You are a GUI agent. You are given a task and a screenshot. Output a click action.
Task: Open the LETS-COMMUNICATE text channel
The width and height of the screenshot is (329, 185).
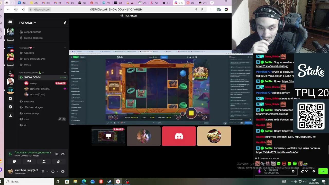coord(35,59)
